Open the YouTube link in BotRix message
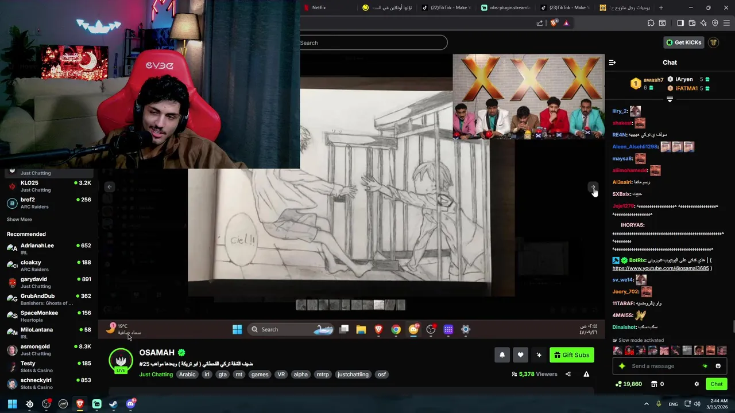Screen dimensions: 735x413 [660, 268]
